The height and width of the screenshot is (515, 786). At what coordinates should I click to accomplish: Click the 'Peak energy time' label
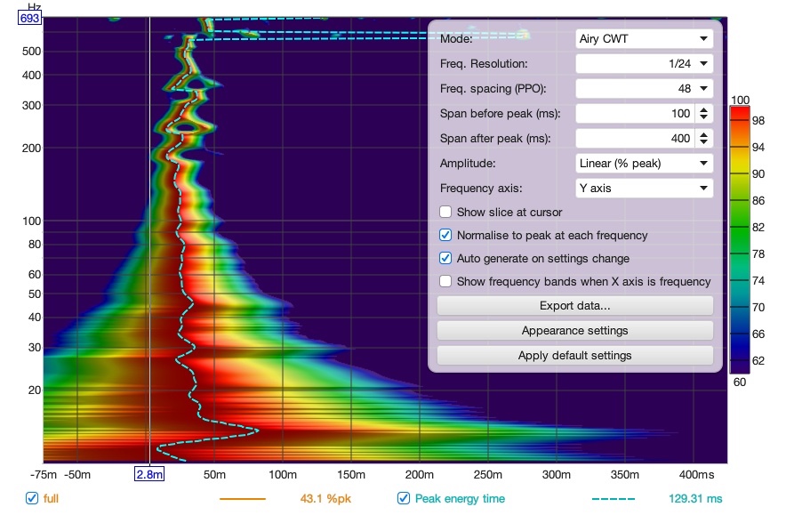point(460,499)
